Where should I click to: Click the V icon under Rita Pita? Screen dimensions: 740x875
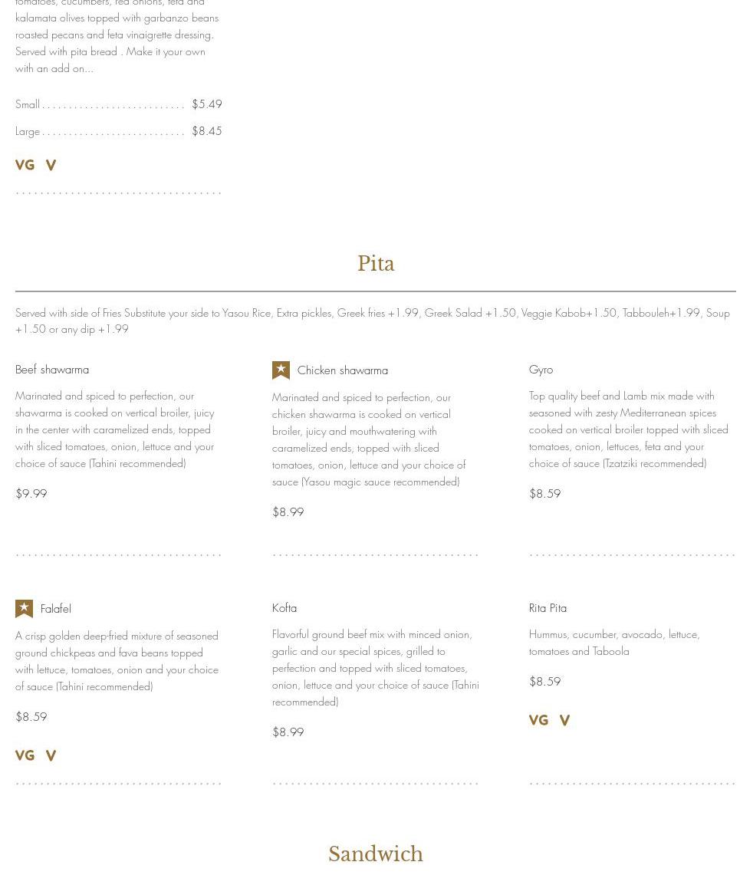564,720
